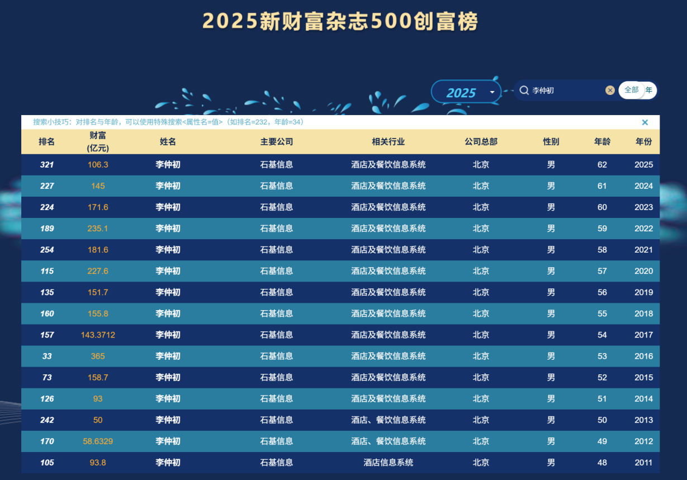Select the rank 33 cell
The height and width of the screenshot is (480, 687).
point(47,356)
